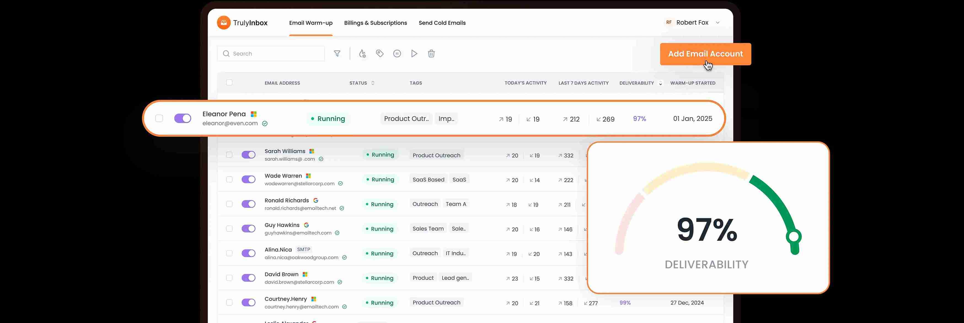The height and width of the screenshot is (323, 964).
Task: Click the TrulyInbox logo icon
Action: pyautogui.click(x=224, y=22)
